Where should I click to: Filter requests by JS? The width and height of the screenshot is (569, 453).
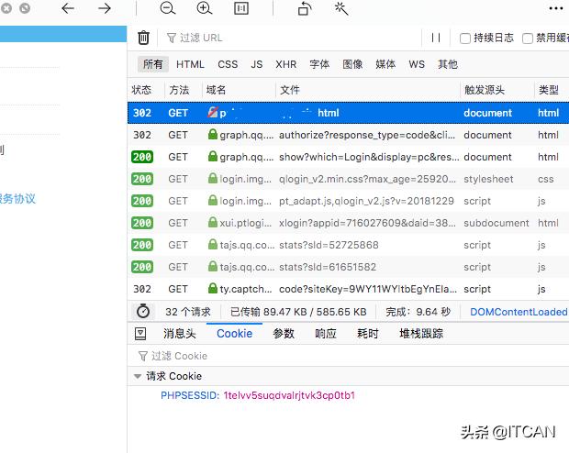click(x=257, y=64)
